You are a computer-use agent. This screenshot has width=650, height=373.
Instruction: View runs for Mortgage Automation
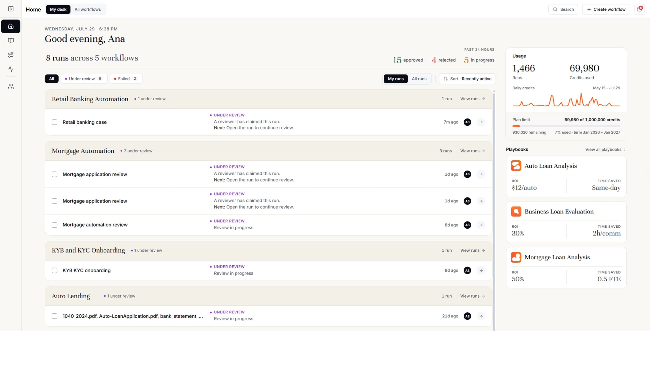[x=472, y=151]
